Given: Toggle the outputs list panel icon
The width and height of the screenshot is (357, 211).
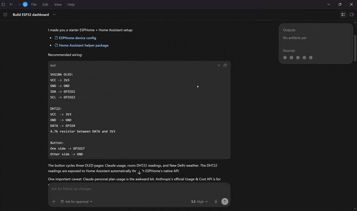Looking at the screenshot, I should click(x=343, y=15).
